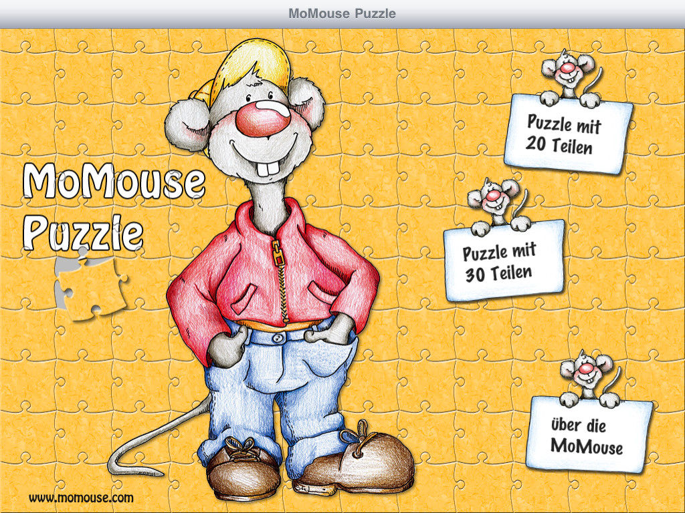This screenshot has height=513, width=685.
Task: Start the "Puzzle mit 30 Teilen" game
Action: point(504,262)
